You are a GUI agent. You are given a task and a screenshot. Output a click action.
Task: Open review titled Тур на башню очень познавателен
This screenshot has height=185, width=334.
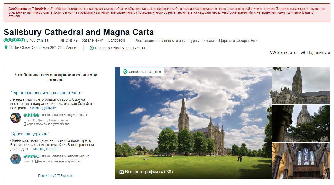click(x=46, y=93)
